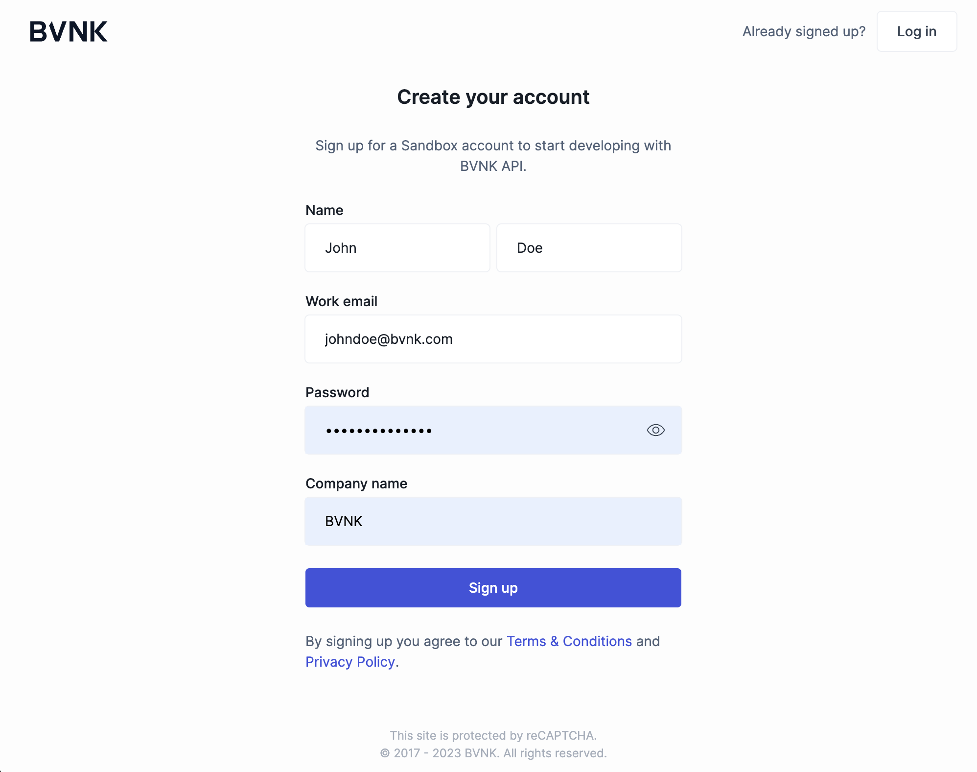Open the Terms & Conditions link

569,641
